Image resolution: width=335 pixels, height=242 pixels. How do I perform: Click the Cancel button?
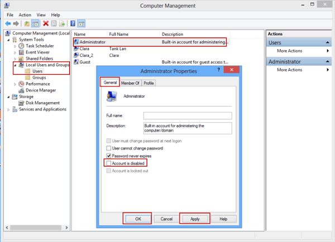tap(166, 219)
